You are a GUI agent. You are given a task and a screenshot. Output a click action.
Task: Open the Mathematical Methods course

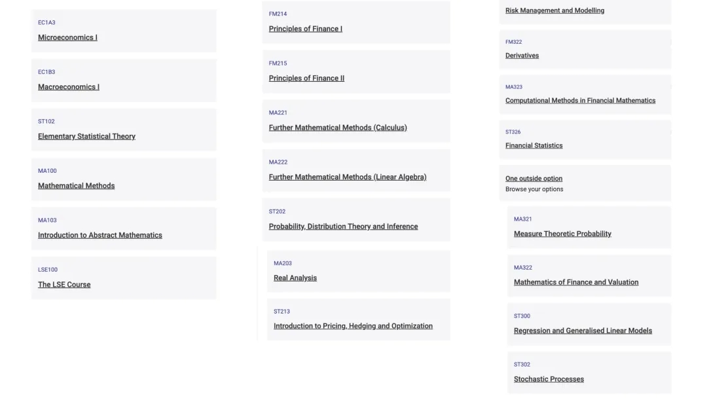coord(76,186)
